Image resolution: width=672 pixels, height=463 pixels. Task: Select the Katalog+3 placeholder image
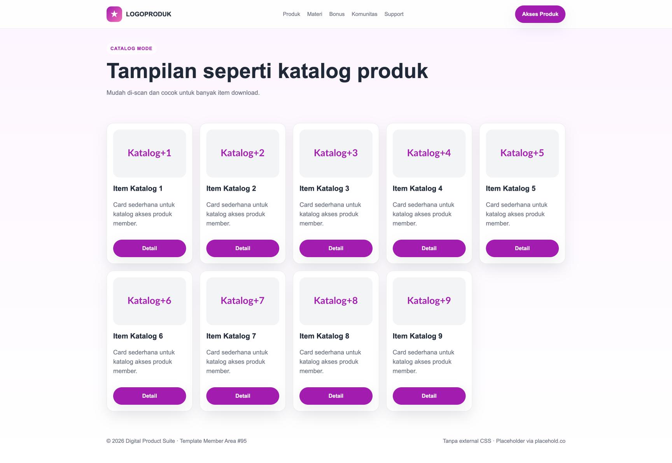tap(336, 153)
